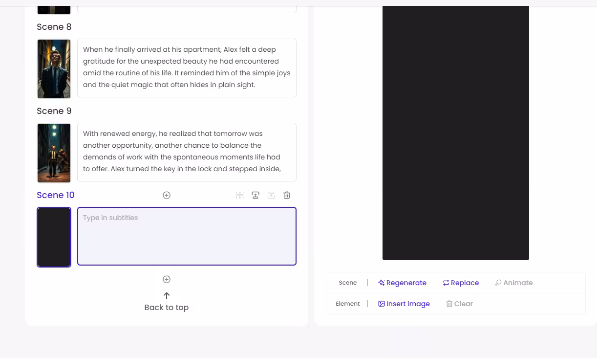Viewport: 597px width, 358px height.
Task: Click the Scene 8 subtitle text
Action: tap(187, 67)
